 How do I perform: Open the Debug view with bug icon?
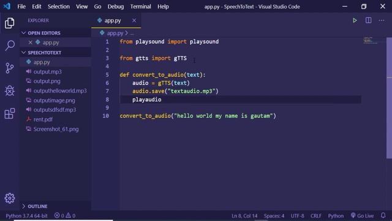click(x=10, y=90)
